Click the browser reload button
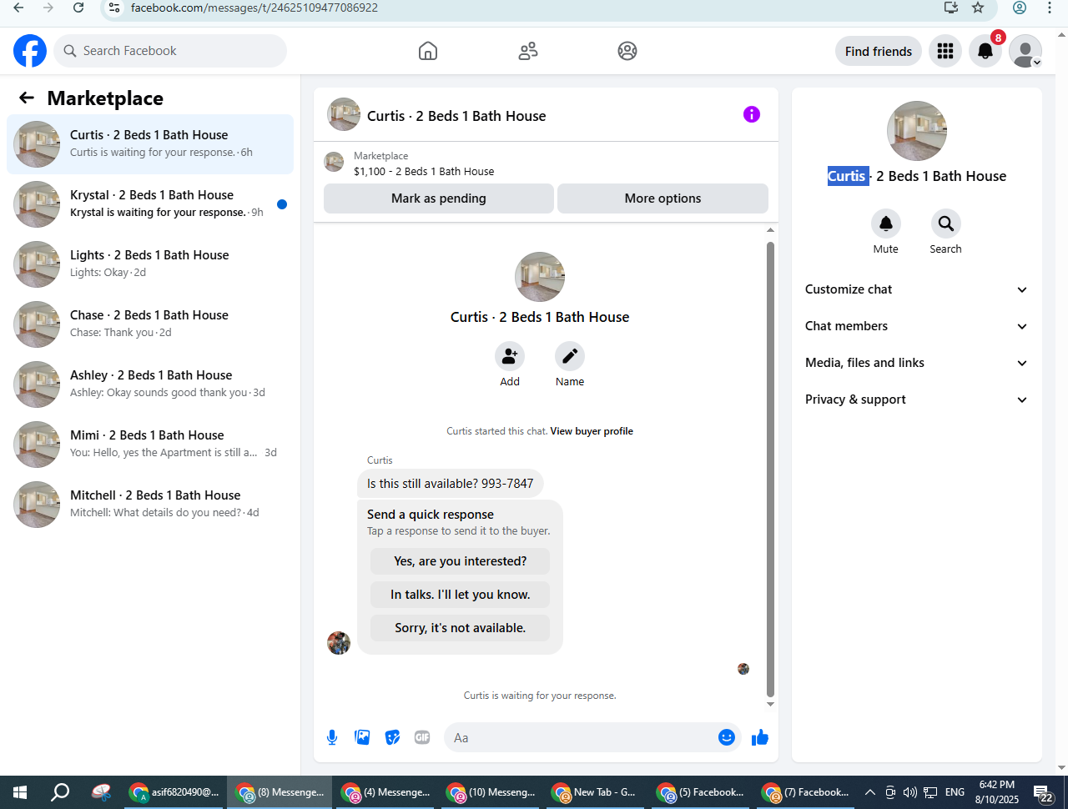The width and height of the screenshot is (1068, 809). (x=78, y=8)
